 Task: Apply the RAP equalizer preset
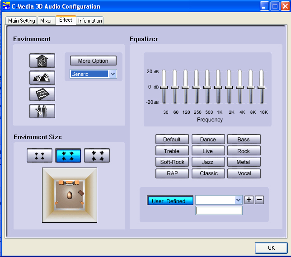pos(172,173)
